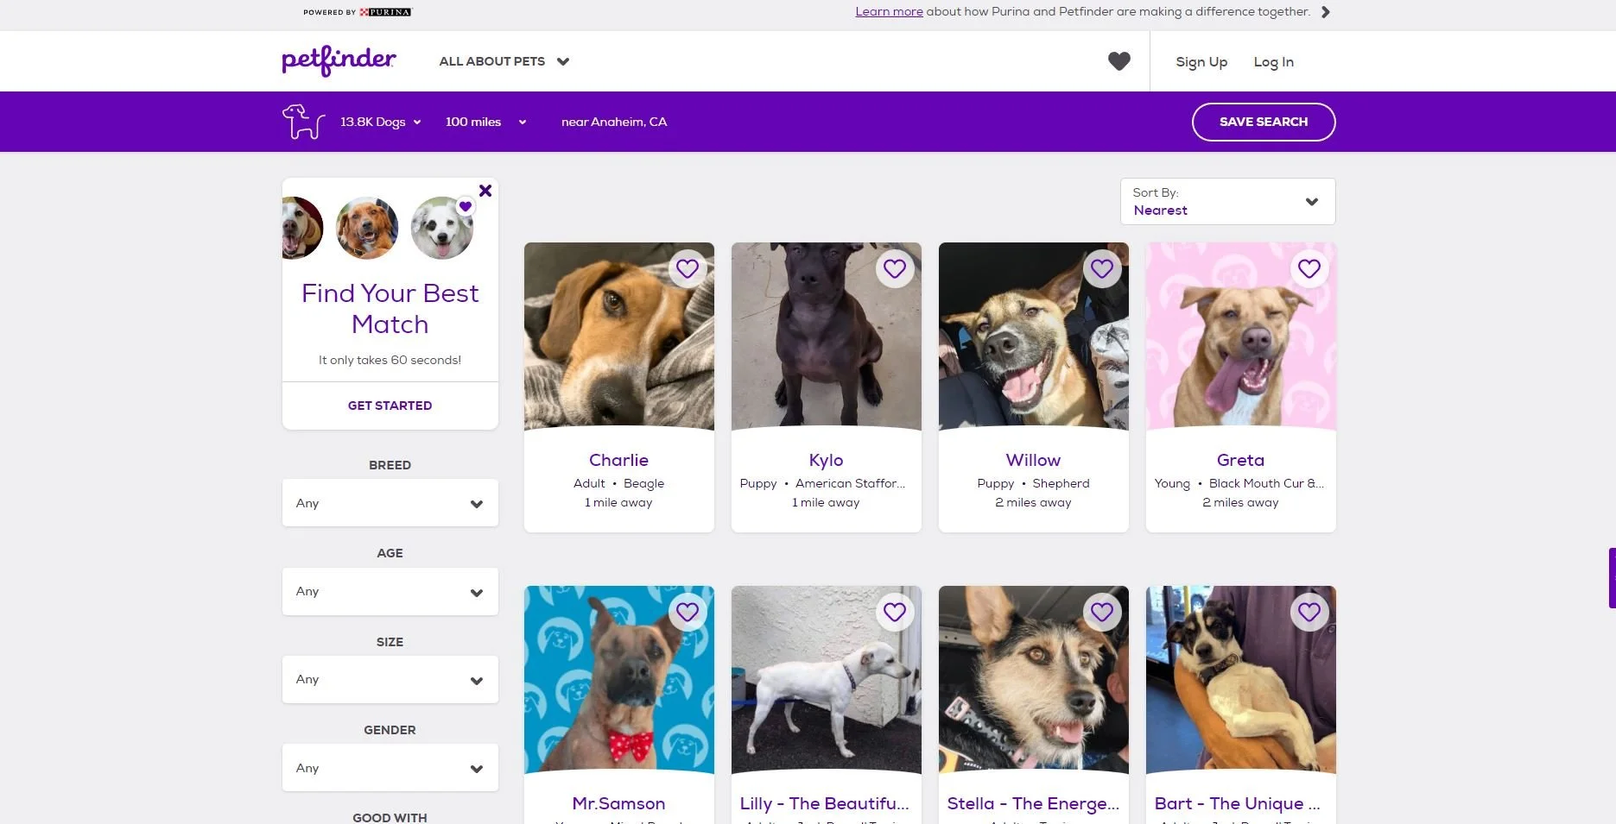Click the name Willow
1616x824 pixels.
click(x=1034, y=460)
